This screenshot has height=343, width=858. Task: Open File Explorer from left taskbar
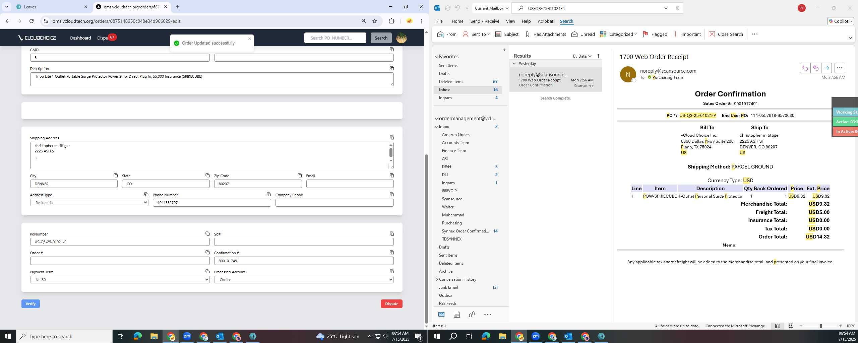(x=154, y=336)
